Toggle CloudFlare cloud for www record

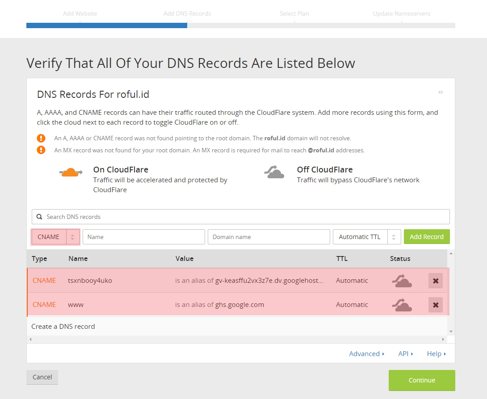click(x=402, y=305)
